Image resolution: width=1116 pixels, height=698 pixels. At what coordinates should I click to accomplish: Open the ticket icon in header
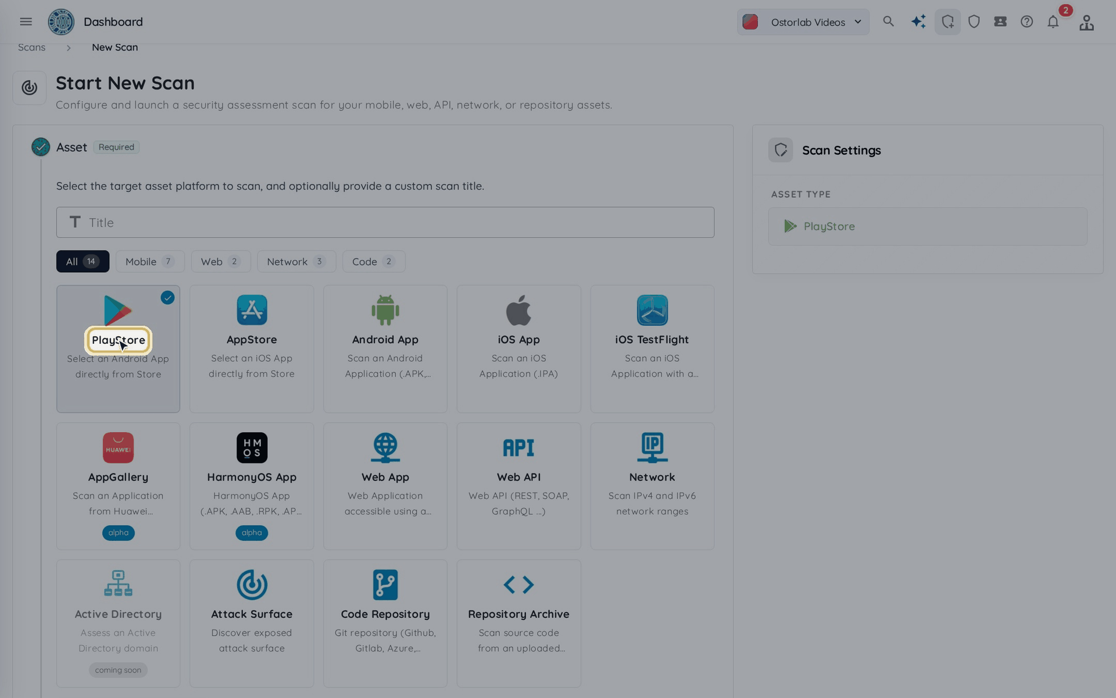pos(1000,22)
